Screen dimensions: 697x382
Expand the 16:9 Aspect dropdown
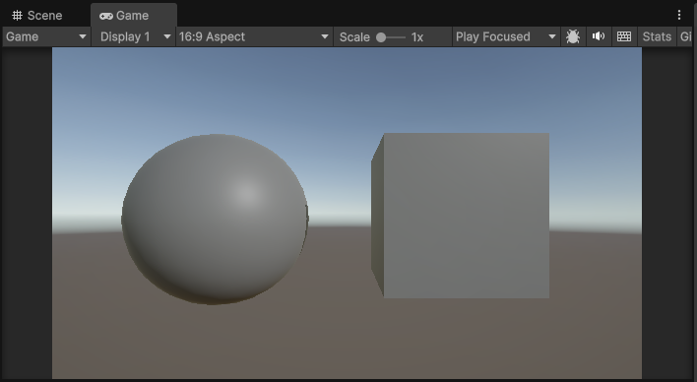coord(254,36)
